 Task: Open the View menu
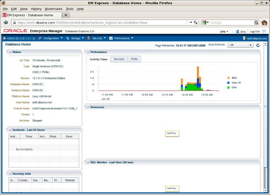point(24,9)
